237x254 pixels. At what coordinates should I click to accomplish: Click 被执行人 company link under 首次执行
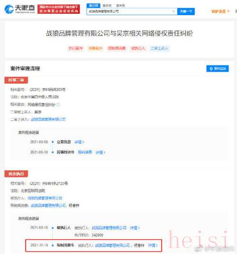coord(45,198)
